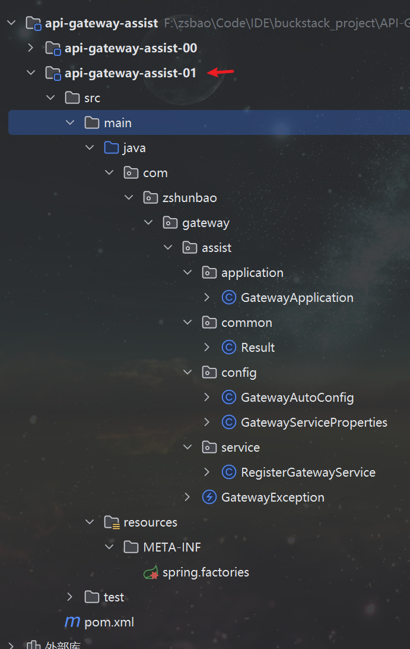Expand the api-gateway-assist-00 module

pyautogui.click(x=31, y=48)
